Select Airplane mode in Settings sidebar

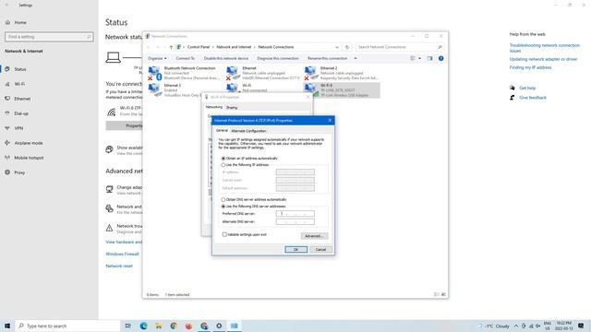pos(29,143)
